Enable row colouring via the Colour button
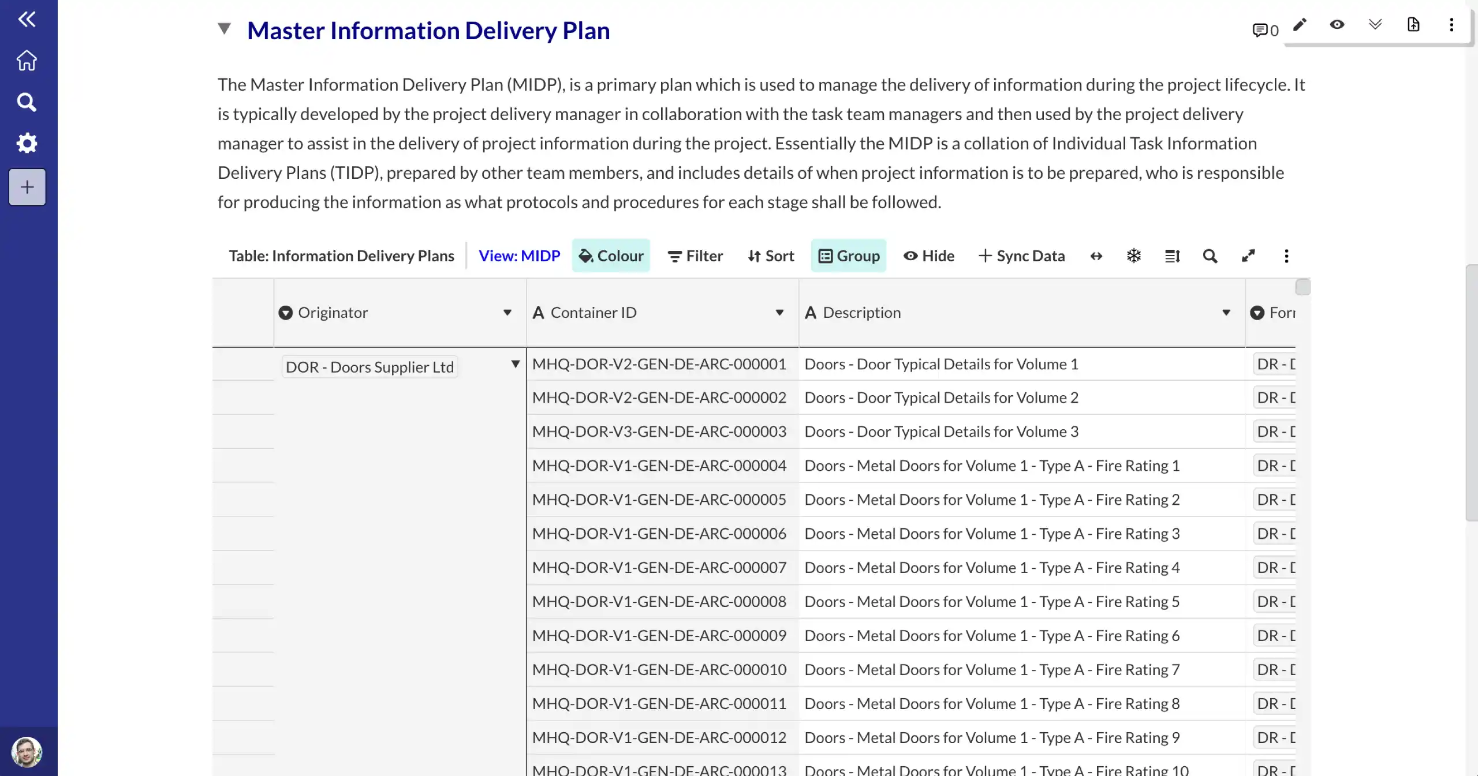The height and width of the screenshot is (776, 1478). (611, 256)
